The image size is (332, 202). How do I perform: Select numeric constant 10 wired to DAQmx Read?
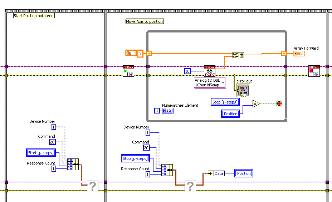187,71
